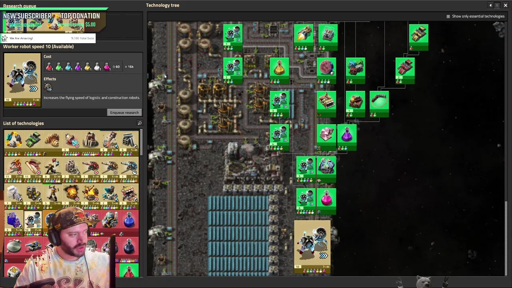Click the robot speed effect icon under Effects
Viewport: 512px width, 288px height.
point(48,87)
